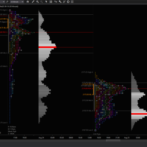The image size is (147, 147).
Task: Select the pencil drawing tools icon
Action: [33, 2]
